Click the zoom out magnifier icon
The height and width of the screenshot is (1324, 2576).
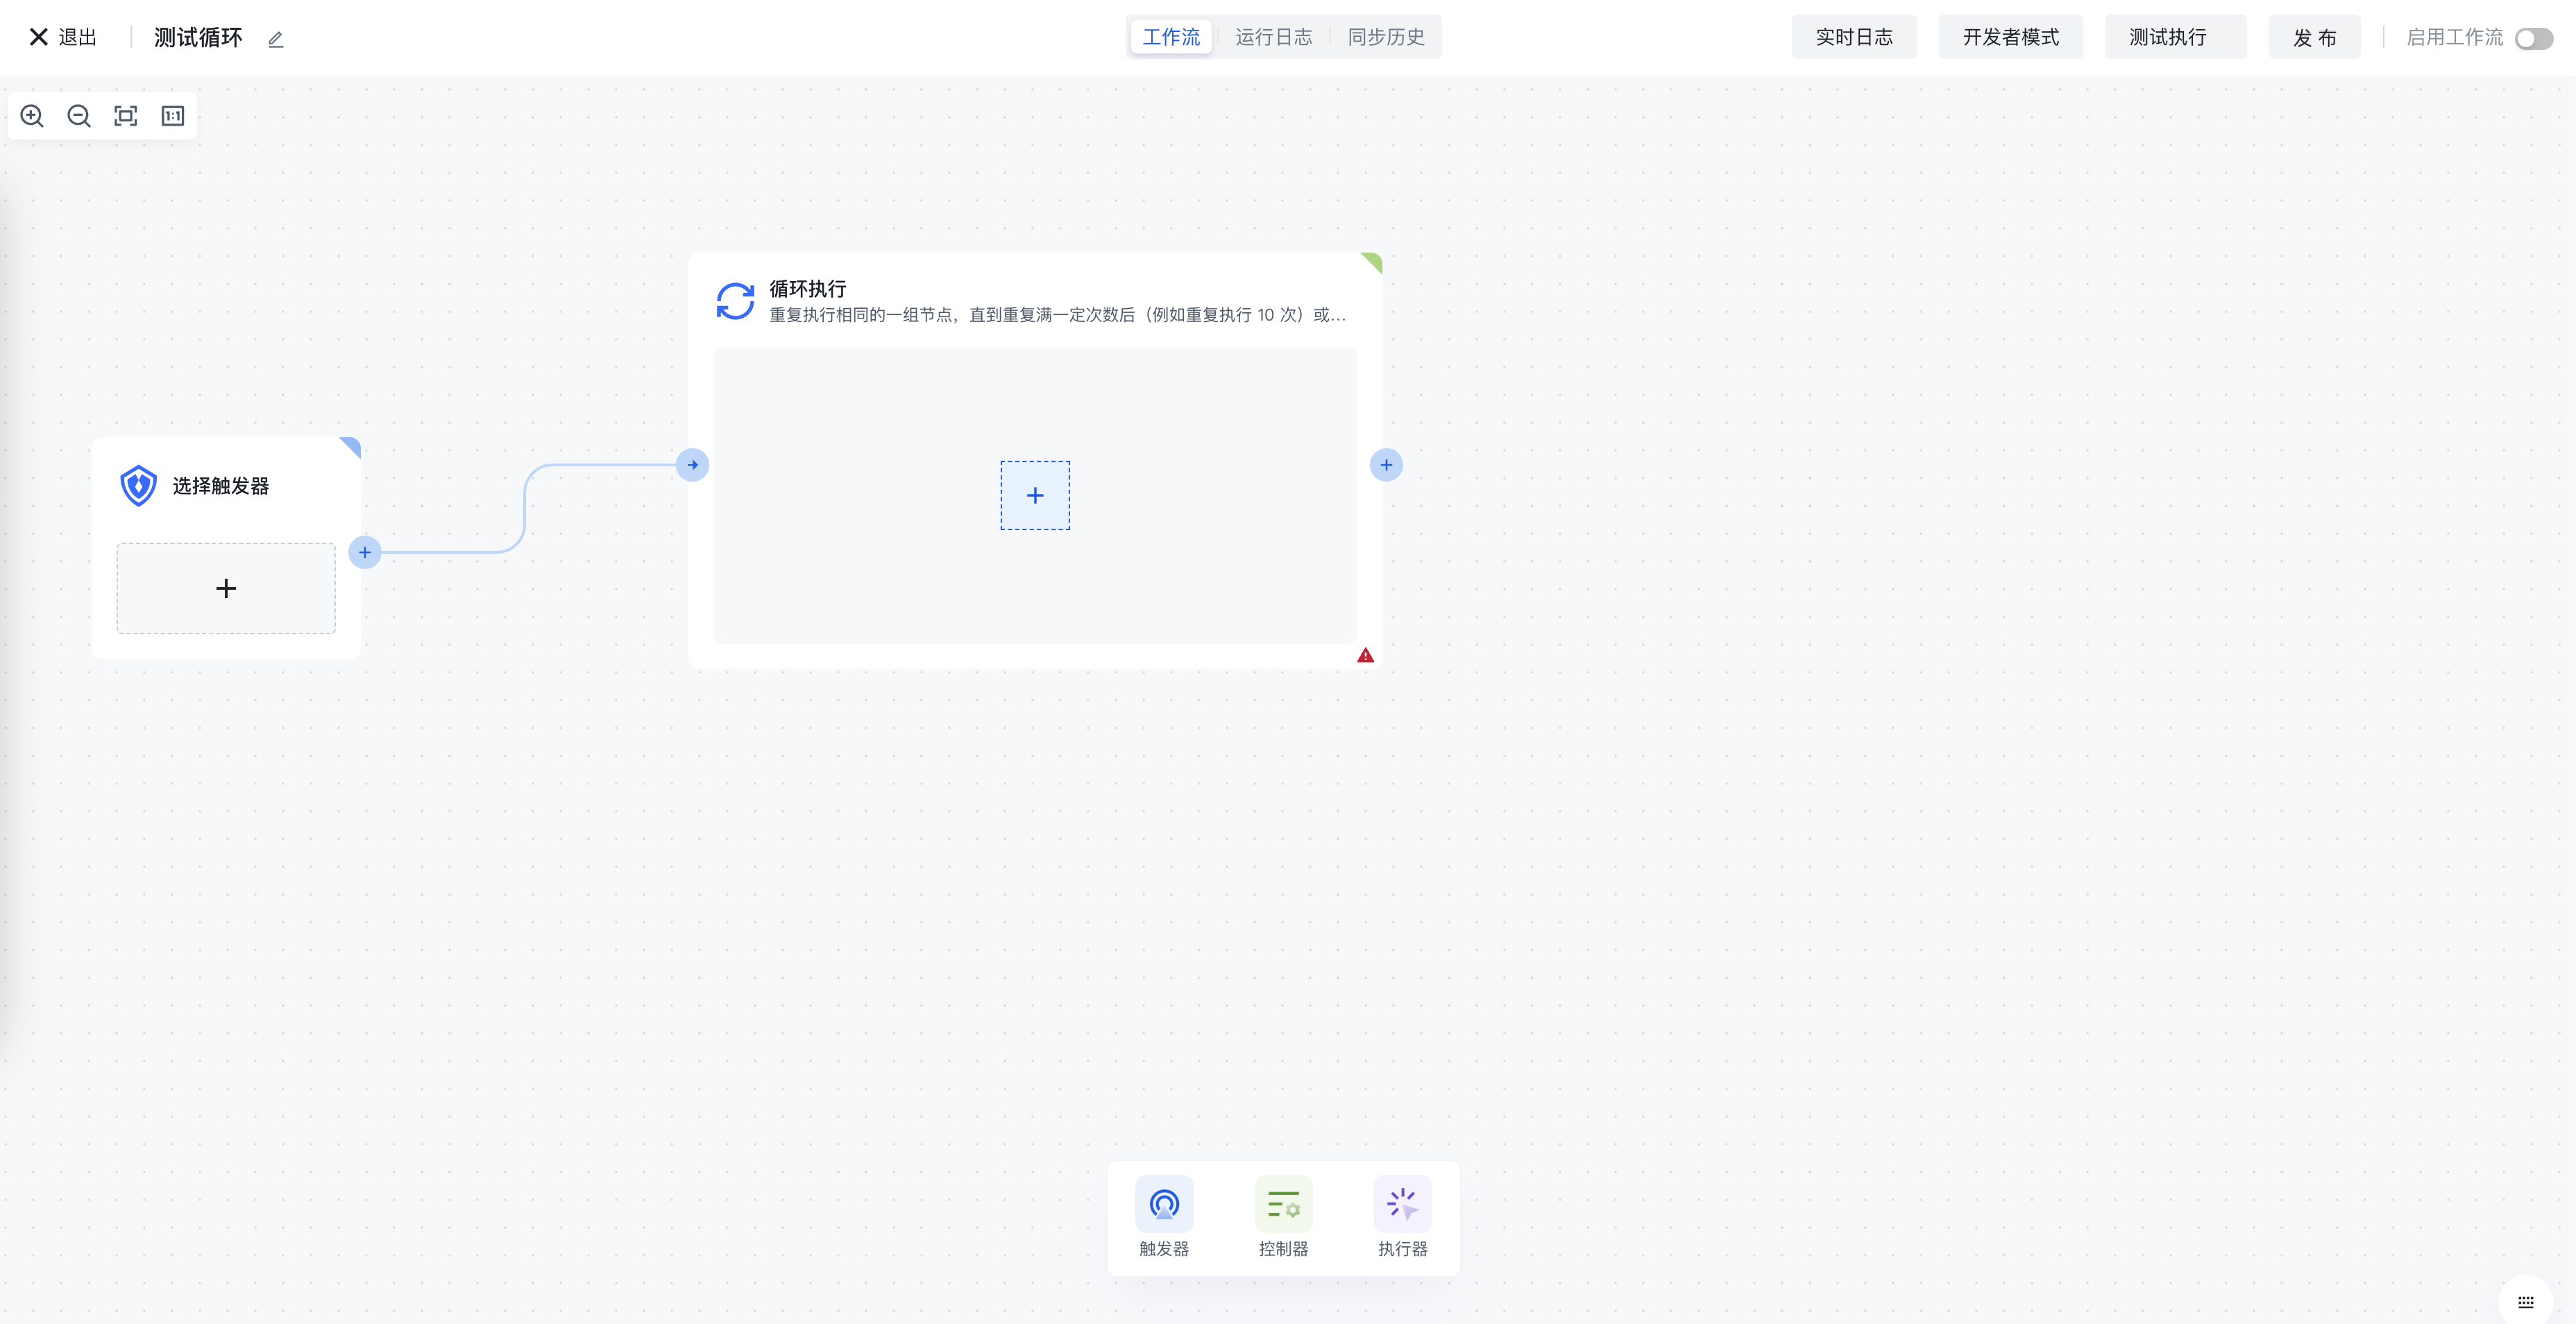79,116
